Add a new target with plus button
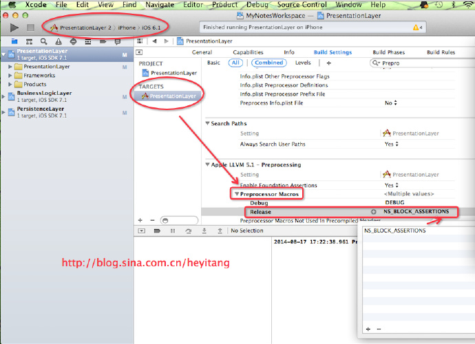This screenshot has width=475, height=344. tap(140, 220)
